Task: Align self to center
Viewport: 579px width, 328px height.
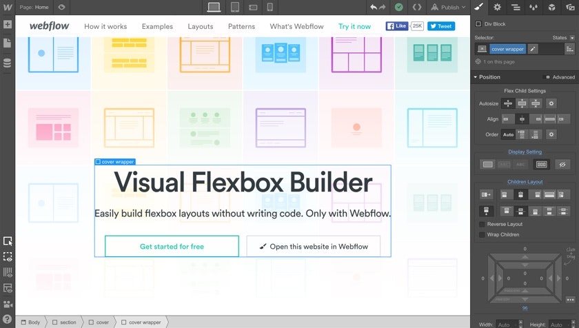Action: click(522, 119)
